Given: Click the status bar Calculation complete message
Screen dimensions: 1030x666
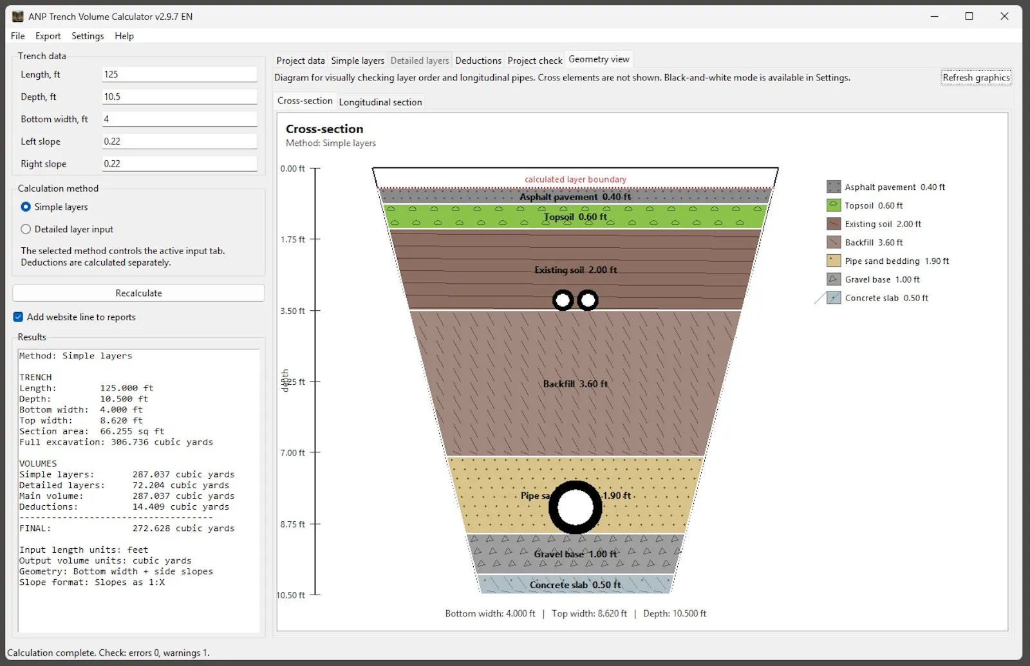Looking at the screenshot, I should point(108,652).
